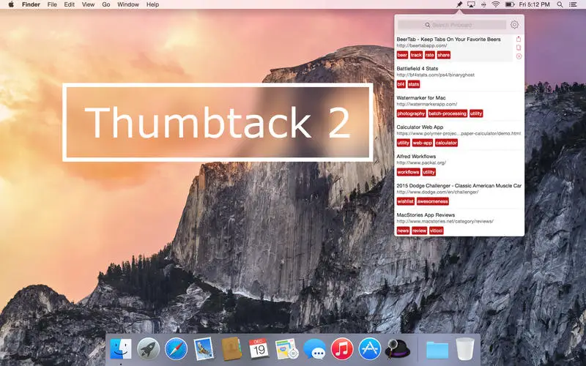Focus the Search Pinboard field

452,25
